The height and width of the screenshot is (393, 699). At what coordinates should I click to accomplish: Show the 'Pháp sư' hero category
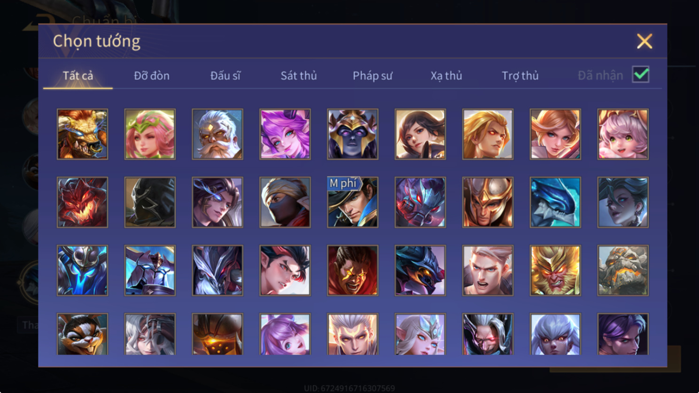tap(373, 76)
